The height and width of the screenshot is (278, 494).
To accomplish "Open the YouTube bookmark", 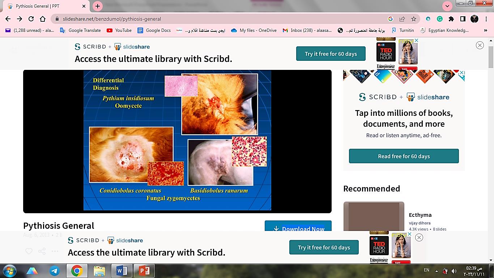I will [119, 30].
